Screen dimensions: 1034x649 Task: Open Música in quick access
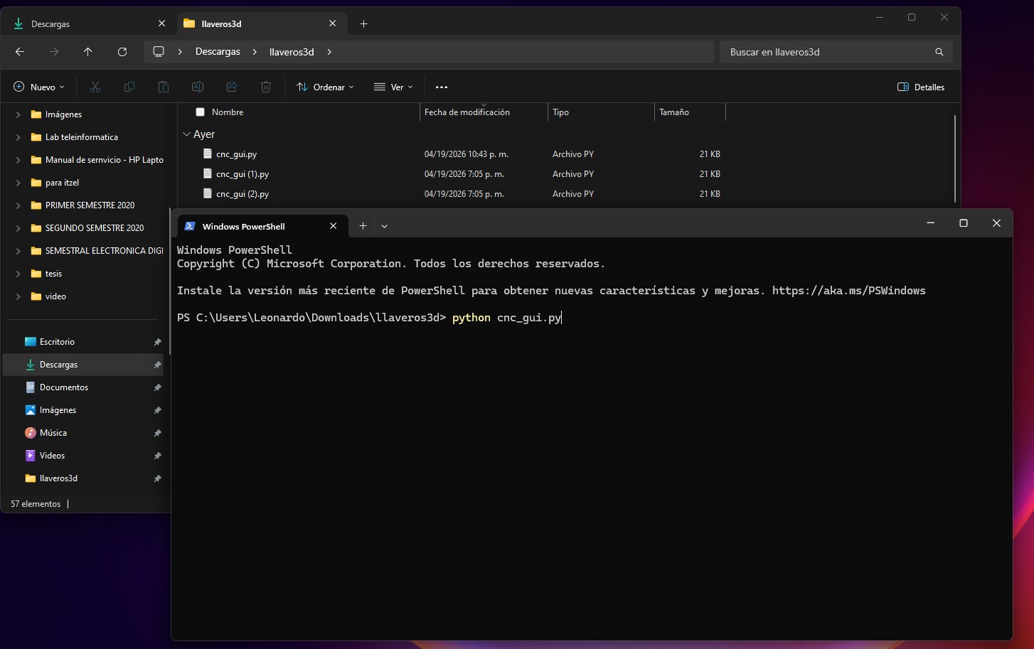pos(83,433)
